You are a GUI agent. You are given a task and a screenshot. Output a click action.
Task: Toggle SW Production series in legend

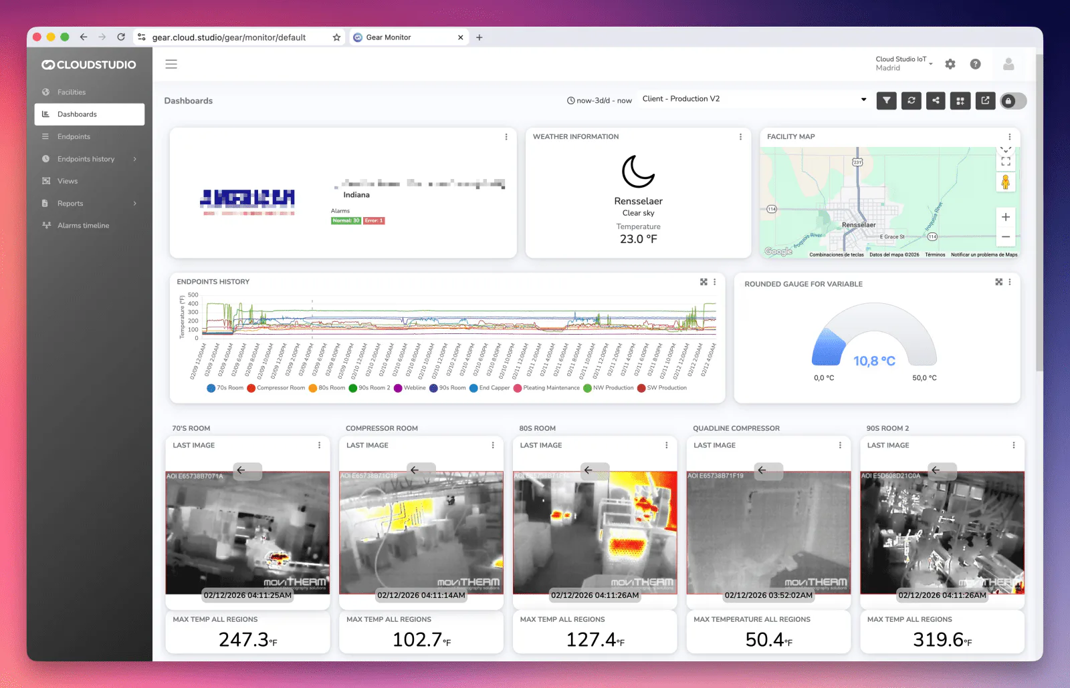662,388
